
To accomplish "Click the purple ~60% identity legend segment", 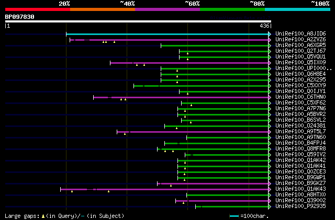I will pos(167,9).
